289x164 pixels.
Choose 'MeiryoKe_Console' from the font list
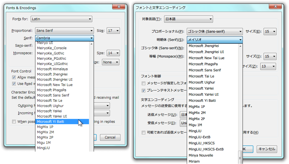pyautogui.click(x=52, y=48)
